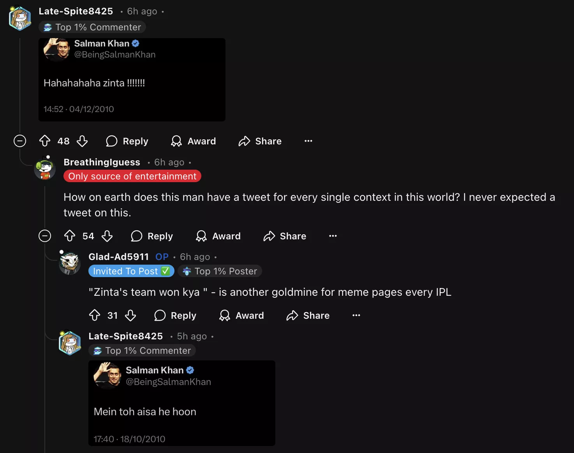This screenshot has width=574, height=453.
Task: Click the 'Only source of entertainment' red flair
Action: point(132,176)
